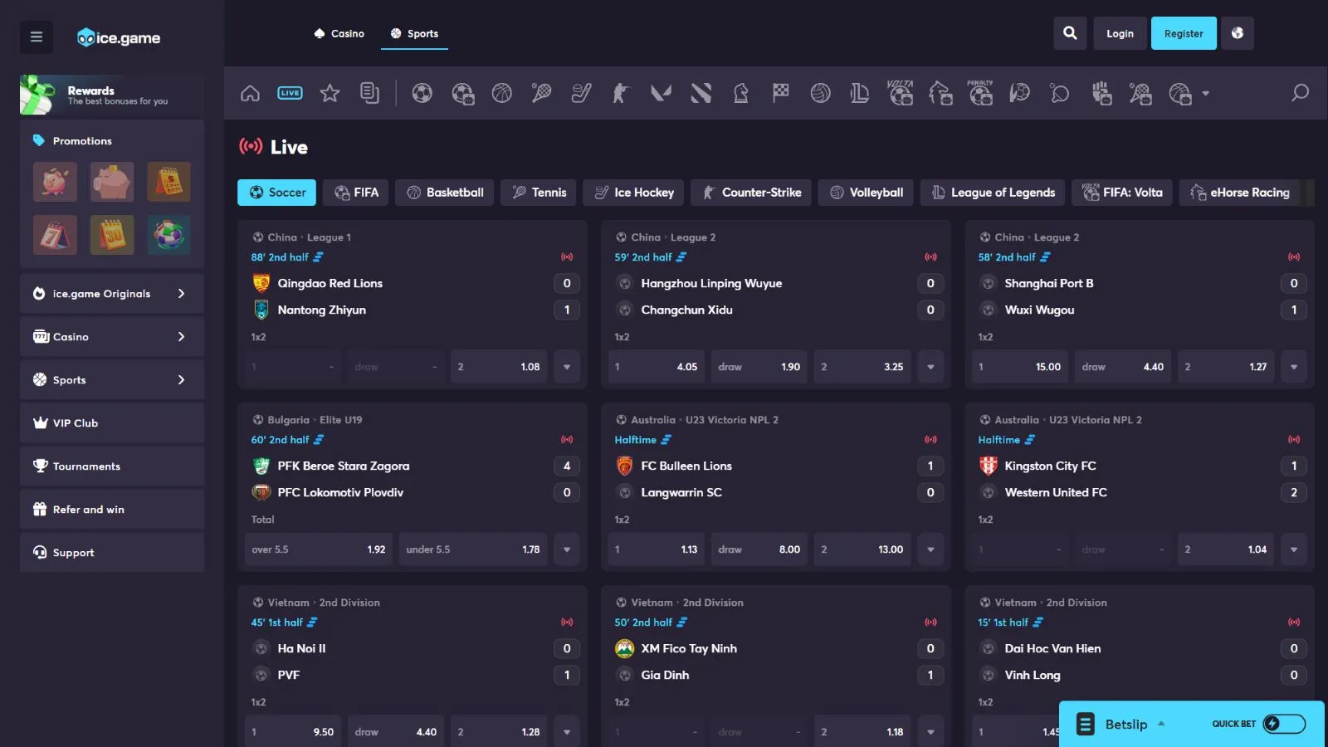Select the Basketball live tab

(x=445, y=193)
